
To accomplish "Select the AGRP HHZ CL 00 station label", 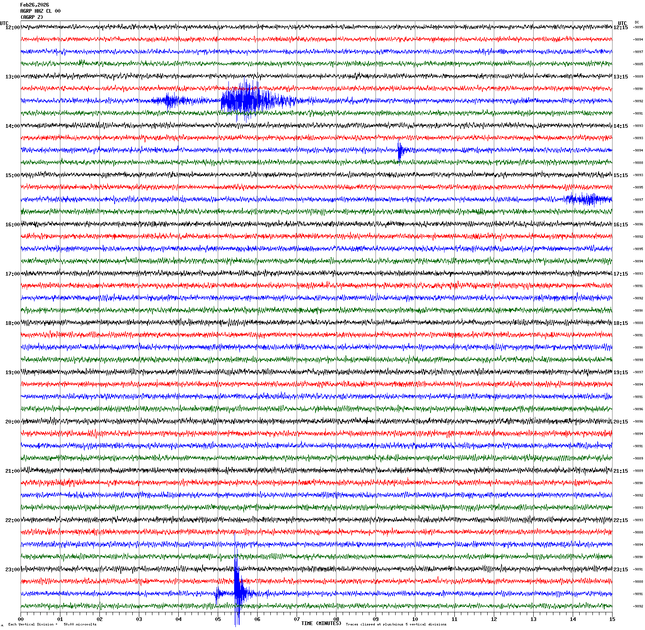I will [40, 11].
